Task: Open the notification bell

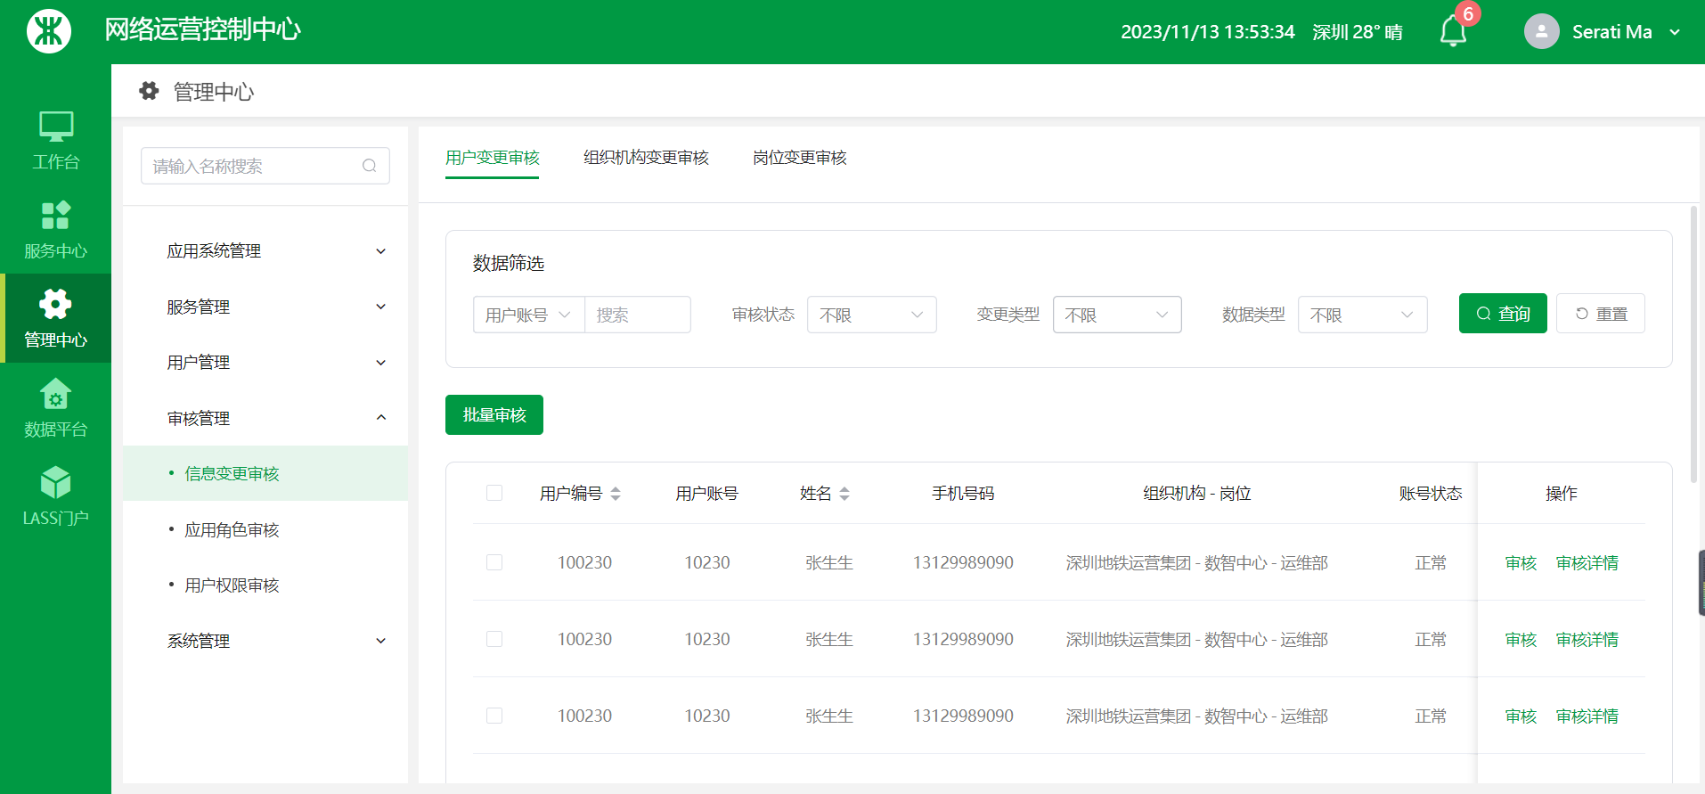Action: tap(1453, 32)
